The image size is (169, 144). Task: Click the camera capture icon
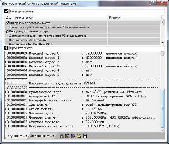point(62,136)
